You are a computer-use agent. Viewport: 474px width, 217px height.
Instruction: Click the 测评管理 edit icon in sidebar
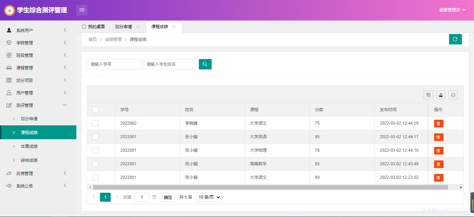[x=9, y=105]
